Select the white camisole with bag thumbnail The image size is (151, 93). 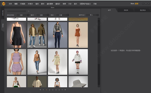(x=16, y=82)
